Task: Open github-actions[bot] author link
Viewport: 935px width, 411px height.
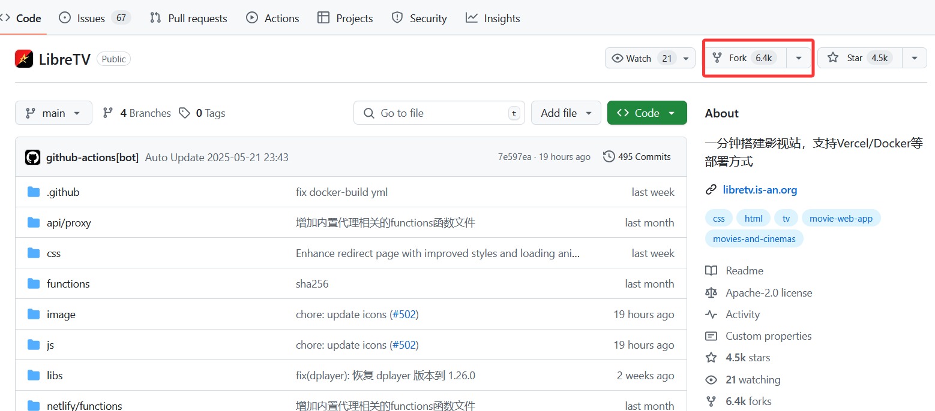Action: pos(92,158)
